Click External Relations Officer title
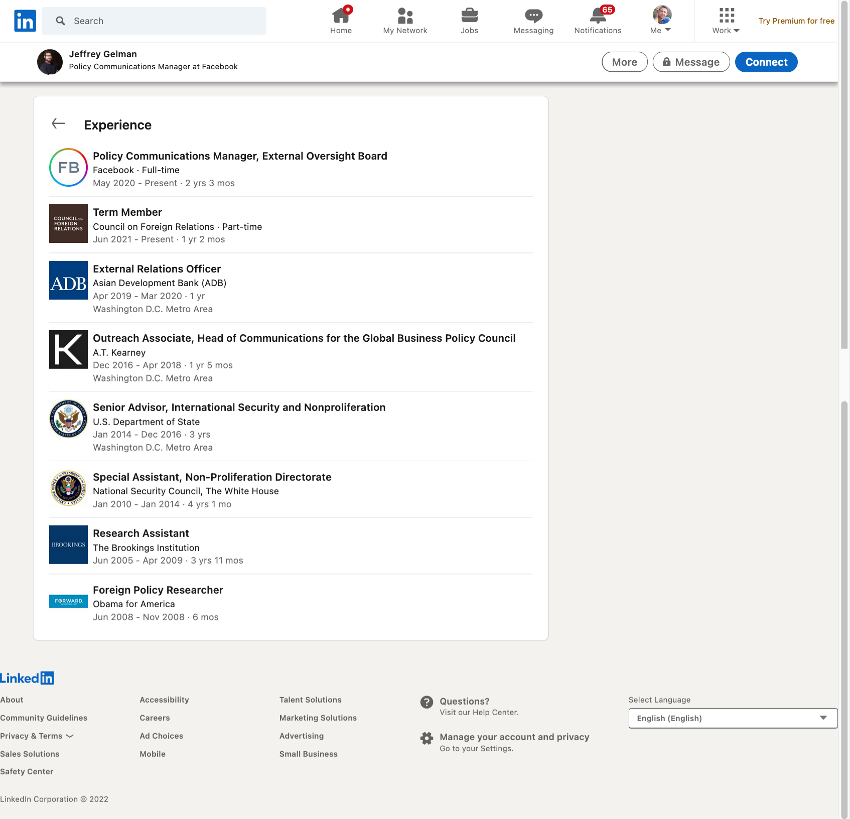Image resolution: width=850 pixels, height=819 pixels. [x=157, y=269]
